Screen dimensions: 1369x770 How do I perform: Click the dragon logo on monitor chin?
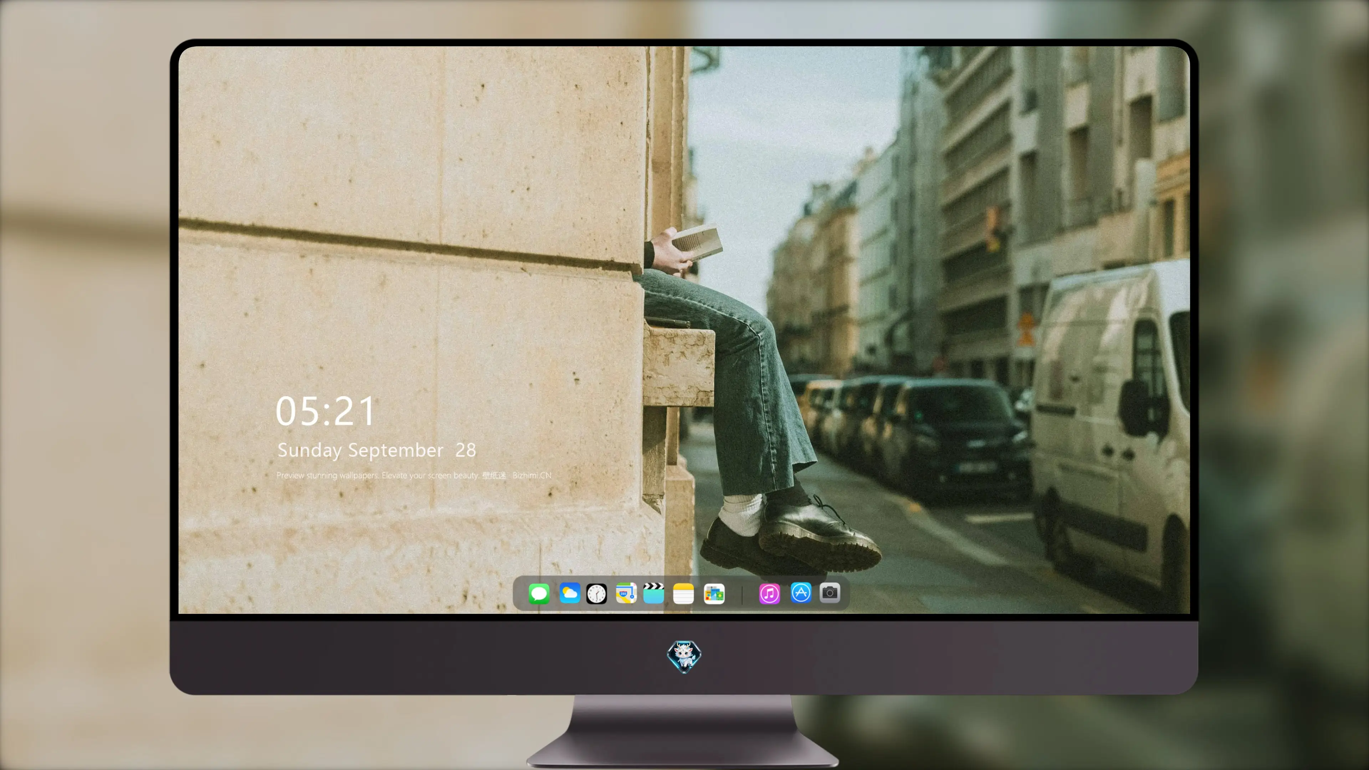pos(684,656)
